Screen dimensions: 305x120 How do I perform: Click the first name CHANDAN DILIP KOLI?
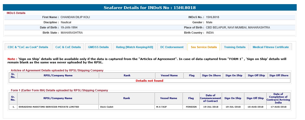coord(75,17)
